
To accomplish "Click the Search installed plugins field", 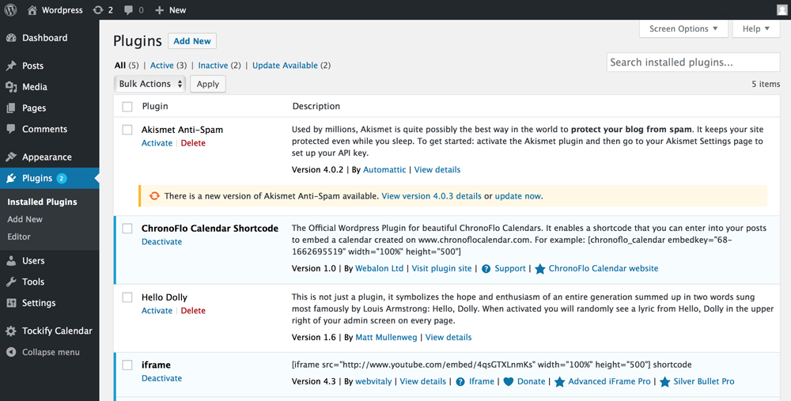I will [x=693, y=62].
